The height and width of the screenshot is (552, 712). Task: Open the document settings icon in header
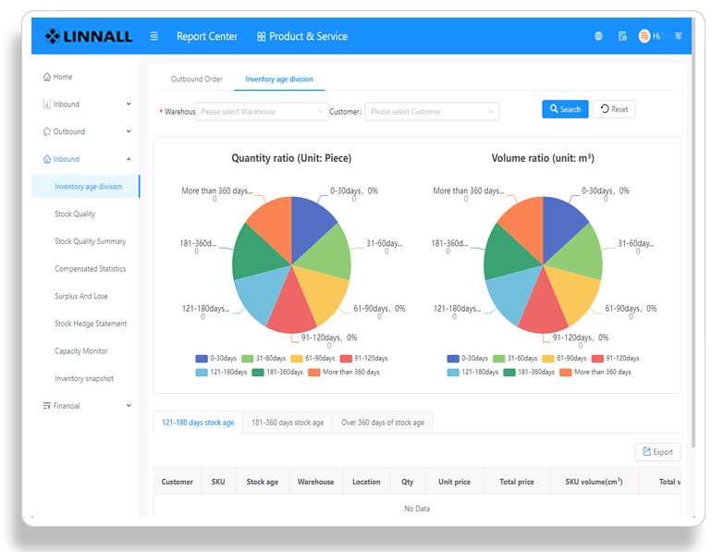coord(622,36)
